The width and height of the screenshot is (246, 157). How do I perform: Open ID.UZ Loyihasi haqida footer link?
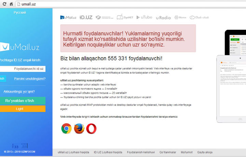(x=108, y=152)
